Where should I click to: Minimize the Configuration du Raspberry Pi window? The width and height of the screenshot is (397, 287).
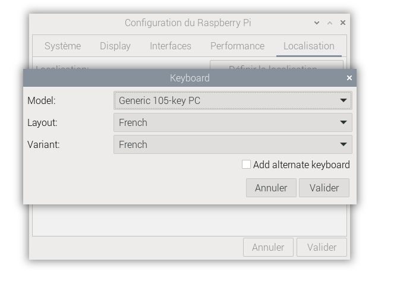click(317, 23)
